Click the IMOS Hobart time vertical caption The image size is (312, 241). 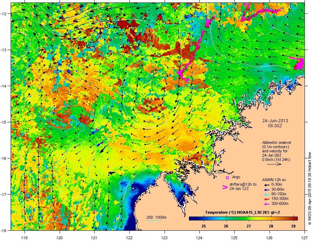click(x=310, y=189)
